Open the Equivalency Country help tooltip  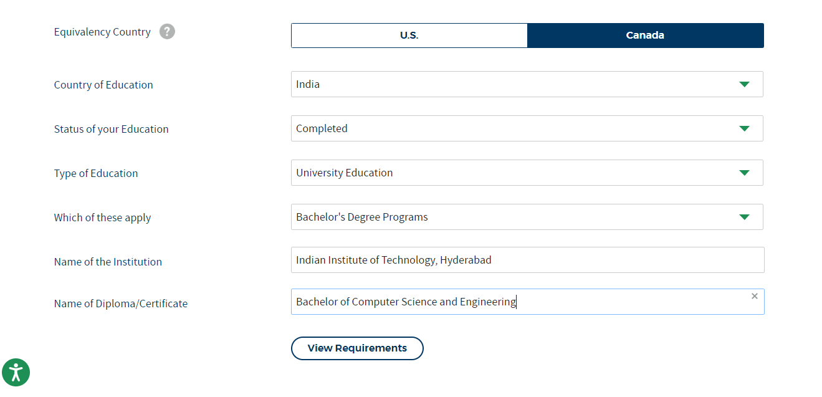tap(166, 31)
